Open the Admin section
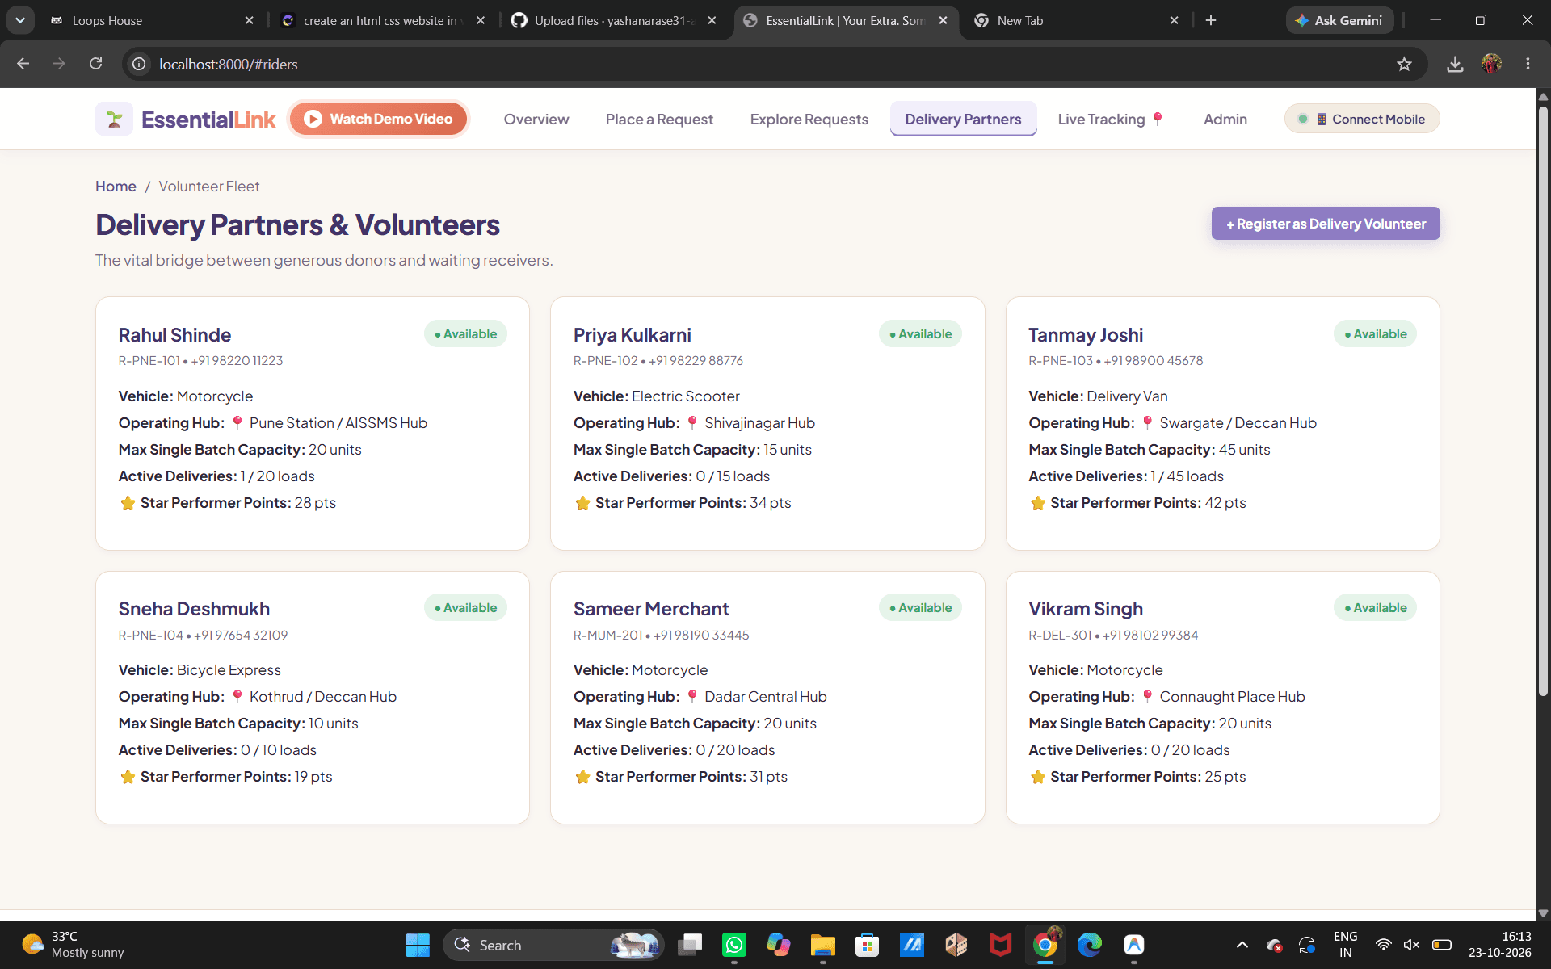This screenshot has height=969, width=1551. click(x=1225, y=120)
